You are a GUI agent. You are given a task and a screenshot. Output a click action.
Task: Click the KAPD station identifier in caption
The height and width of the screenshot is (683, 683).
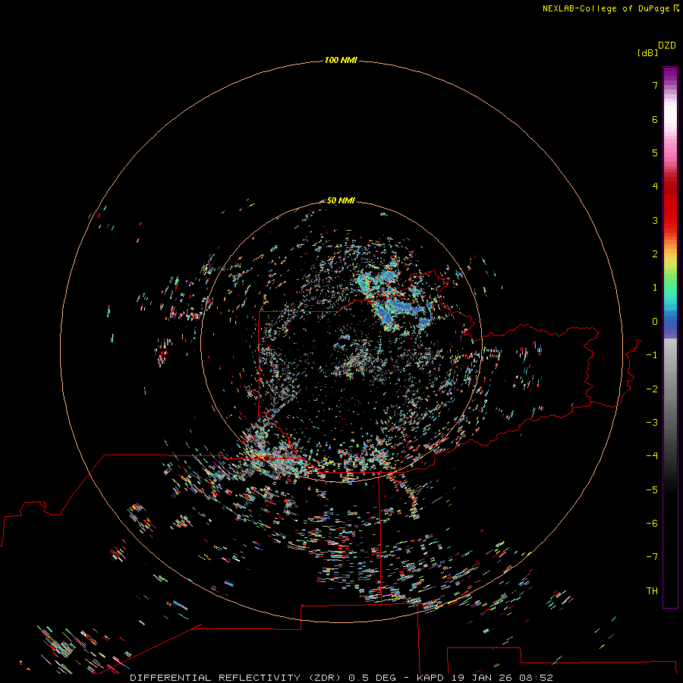(x=430, y=678)
